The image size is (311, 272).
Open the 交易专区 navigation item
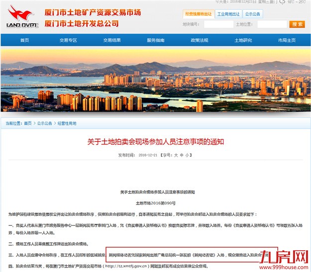(x=68, y=40)
